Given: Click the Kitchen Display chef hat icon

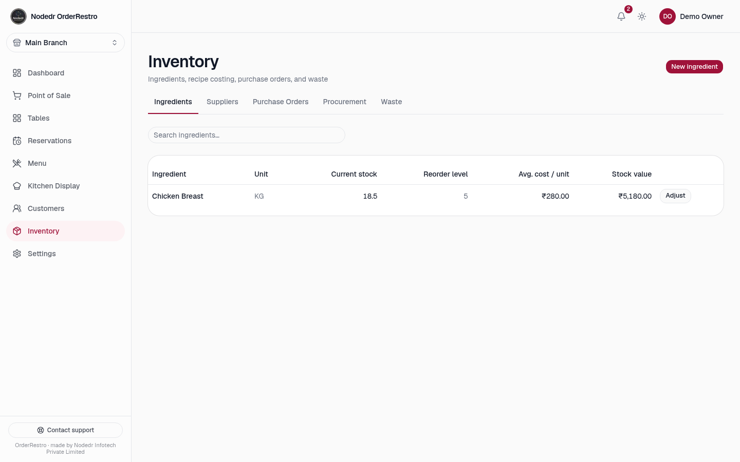Looking at the screenshot, I should [17, 186].
